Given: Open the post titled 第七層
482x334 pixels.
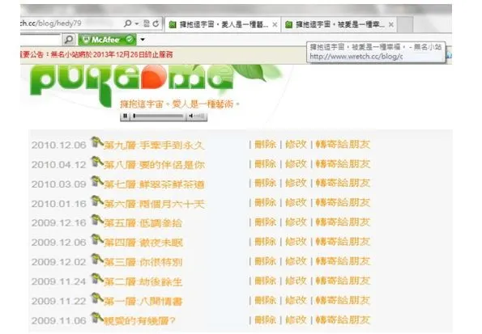Looking at the screenshot, I should [x=154, y=184].
